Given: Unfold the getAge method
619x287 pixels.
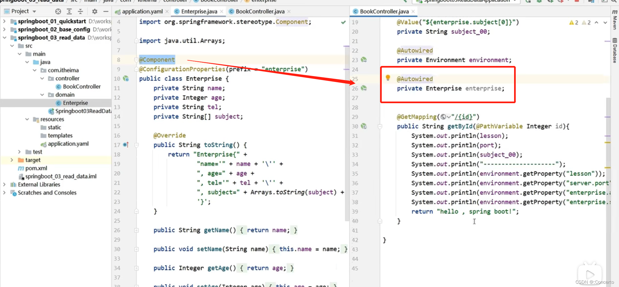Looking at the screenshot, I should (136, 268).
